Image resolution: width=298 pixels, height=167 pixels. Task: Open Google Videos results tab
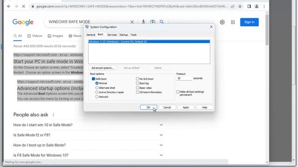34,36
